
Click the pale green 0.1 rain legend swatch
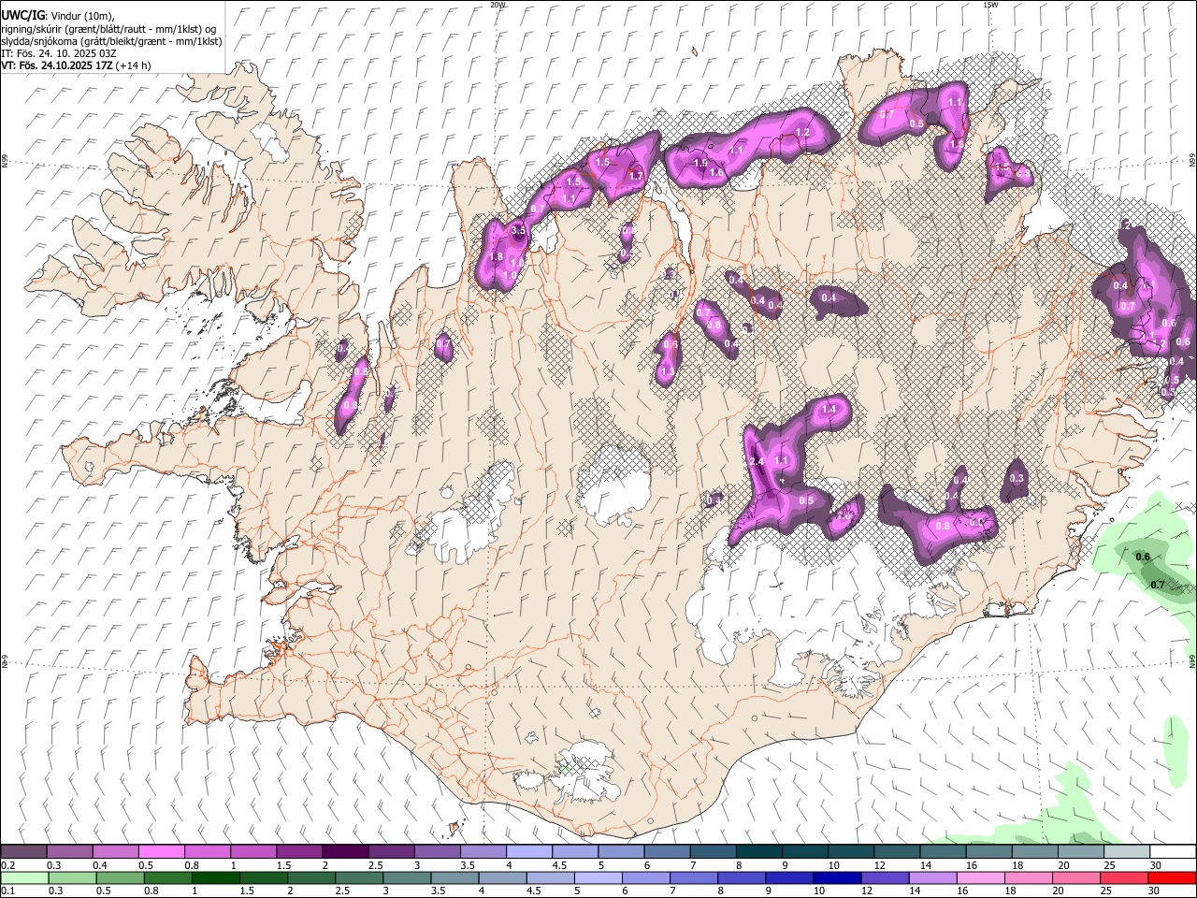coord(24,877)
